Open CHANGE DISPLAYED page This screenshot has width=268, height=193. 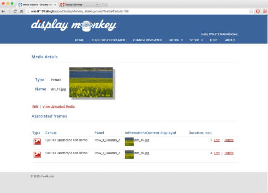coord(147,40)
